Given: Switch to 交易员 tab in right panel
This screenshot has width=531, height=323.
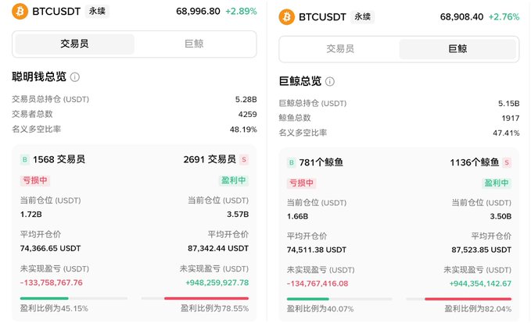Looking at the screenshot, I should click(340, 48).
